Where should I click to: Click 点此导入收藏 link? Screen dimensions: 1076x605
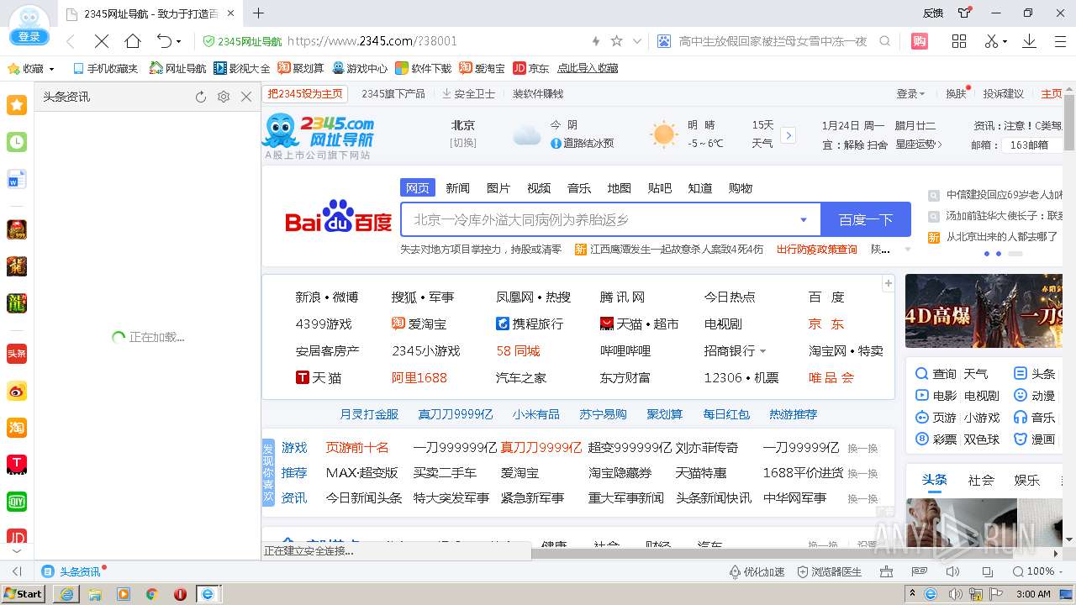coord(588,69)
